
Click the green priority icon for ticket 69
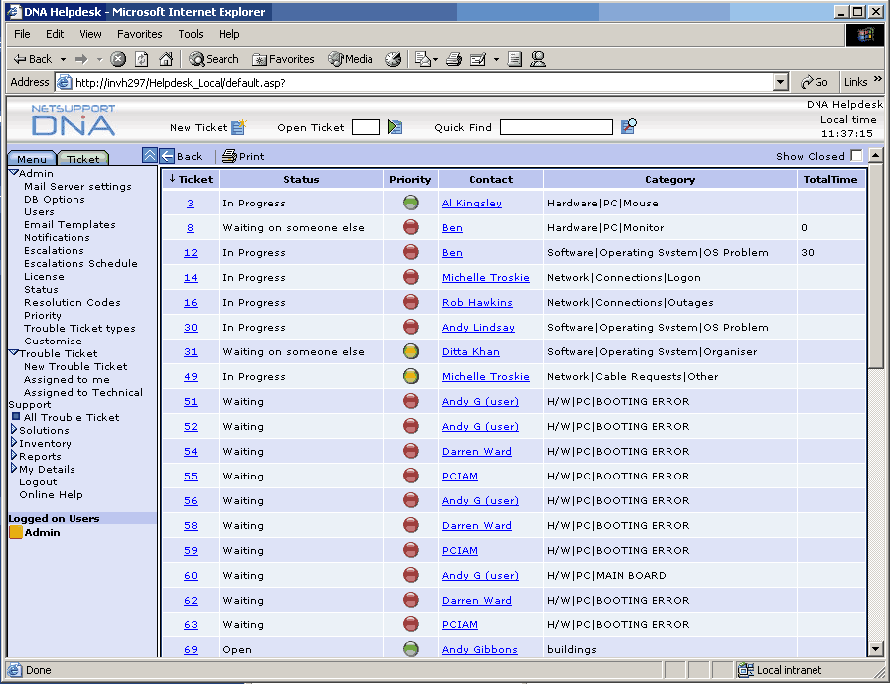tap(411, 649)
